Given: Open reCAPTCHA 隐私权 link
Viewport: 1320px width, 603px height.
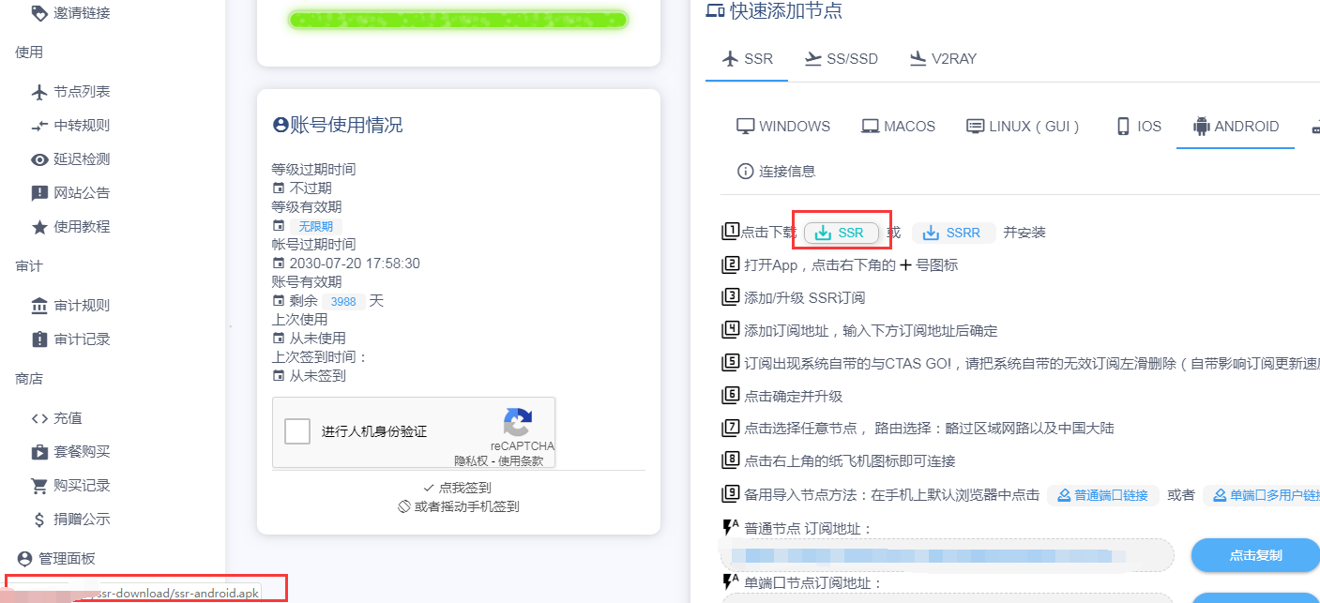Looking at the screenshot, I should coord(472,460).
